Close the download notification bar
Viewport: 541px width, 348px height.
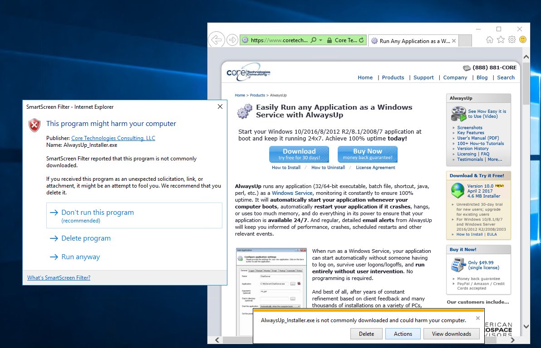click(478, 318)
